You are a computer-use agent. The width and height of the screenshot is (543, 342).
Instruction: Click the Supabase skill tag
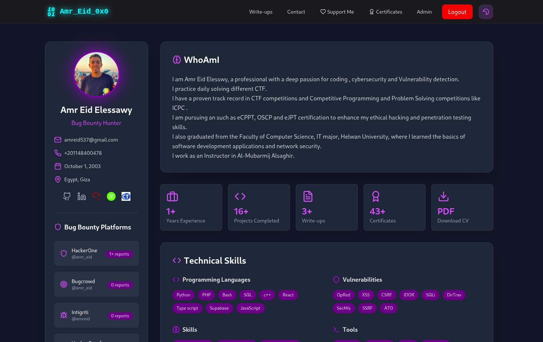click(219, 308)
